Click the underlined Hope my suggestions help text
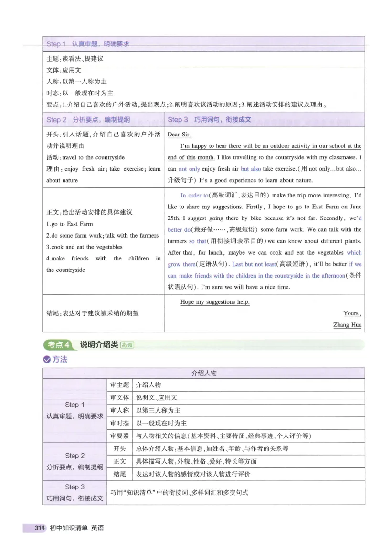Image resolution: width=382 pixels, height=540 pixels. point(215,302)
